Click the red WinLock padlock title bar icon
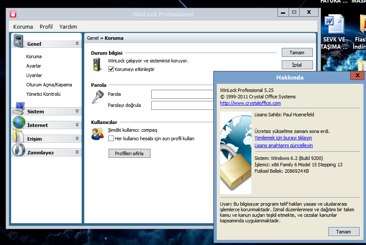 (x=13, y=14)
